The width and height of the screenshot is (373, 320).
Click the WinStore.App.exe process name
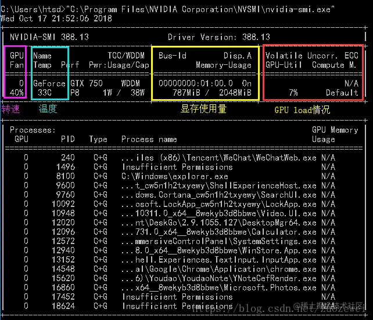pyautogui.click(x=219, y=250)
